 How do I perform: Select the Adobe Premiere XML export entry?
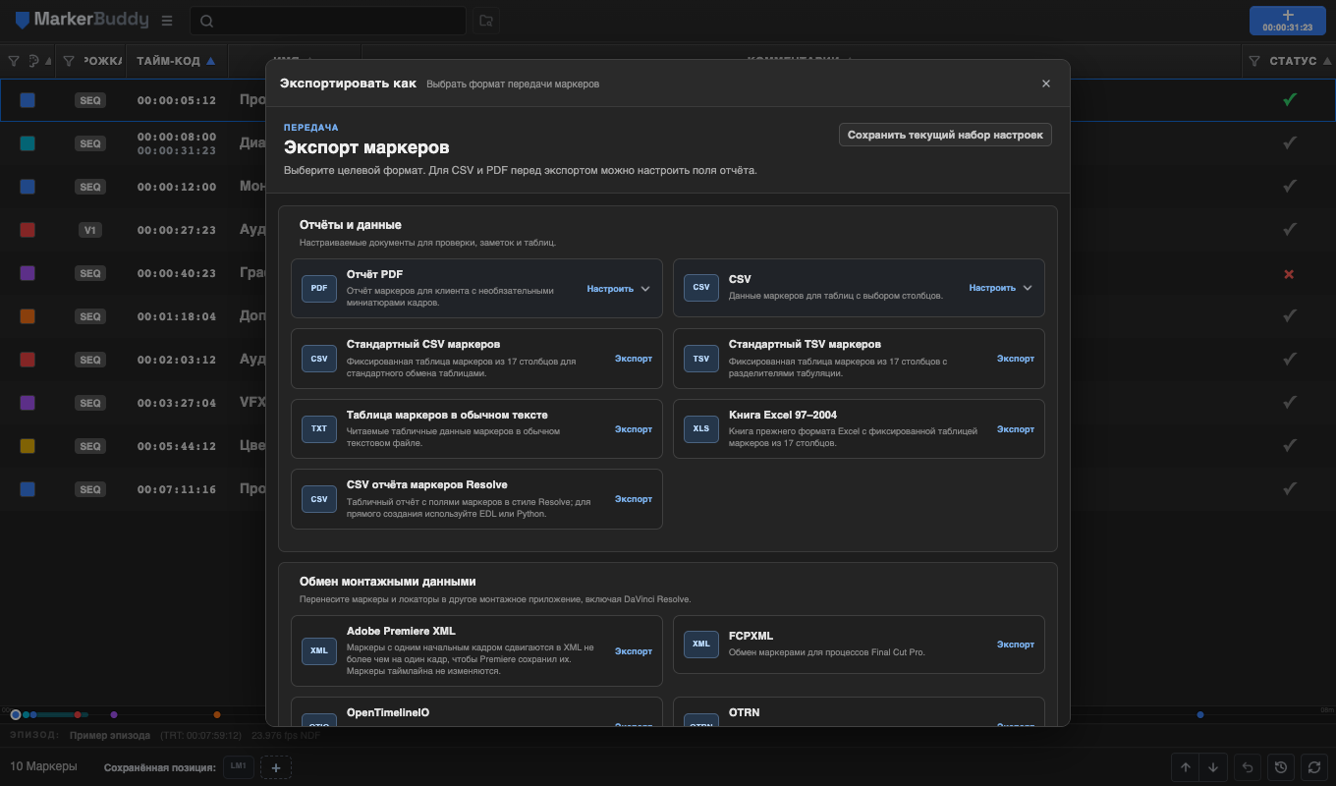pos(476,650)
